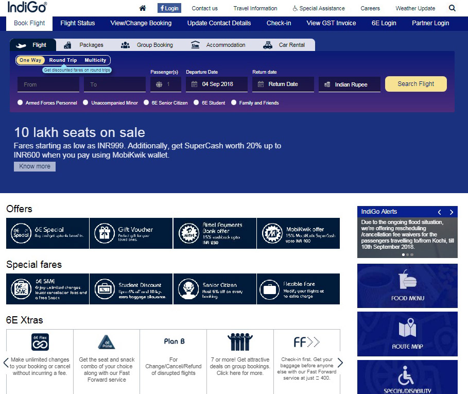Open the Accommodation tab
The image size is (468, 394).
218,45
